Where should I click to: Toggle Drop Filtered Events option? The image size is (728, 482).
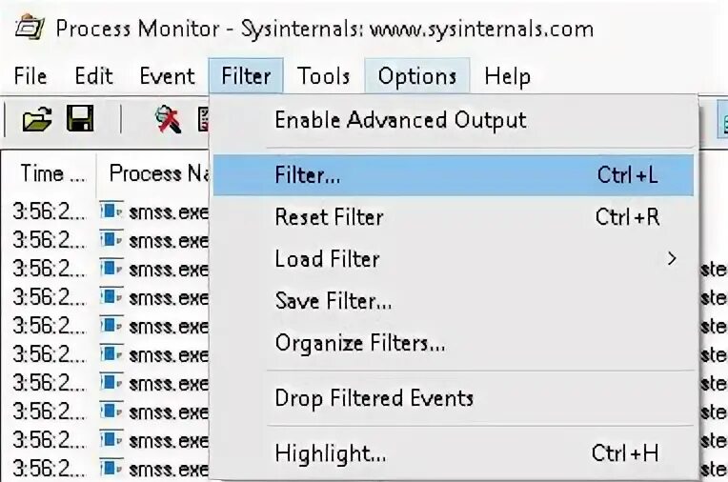click(x=374, y=397)
